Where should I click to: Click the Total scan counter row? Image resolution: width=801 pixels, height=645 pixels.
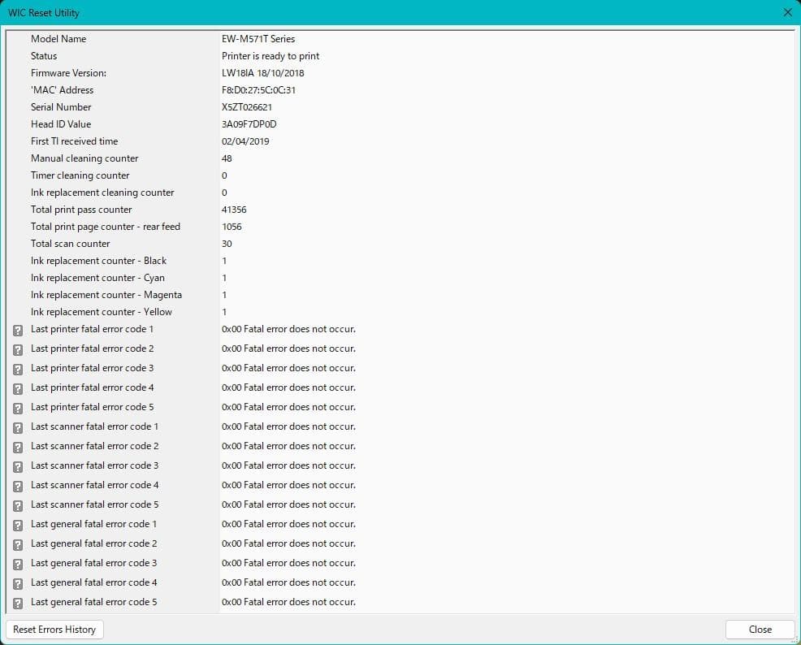point(70,244)
